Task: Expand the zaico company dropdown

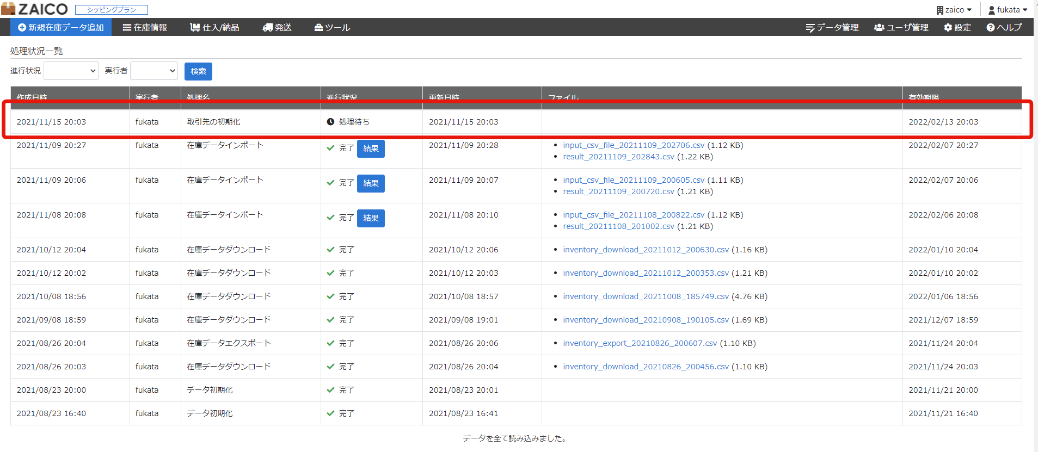Action: tap(954, 10)
